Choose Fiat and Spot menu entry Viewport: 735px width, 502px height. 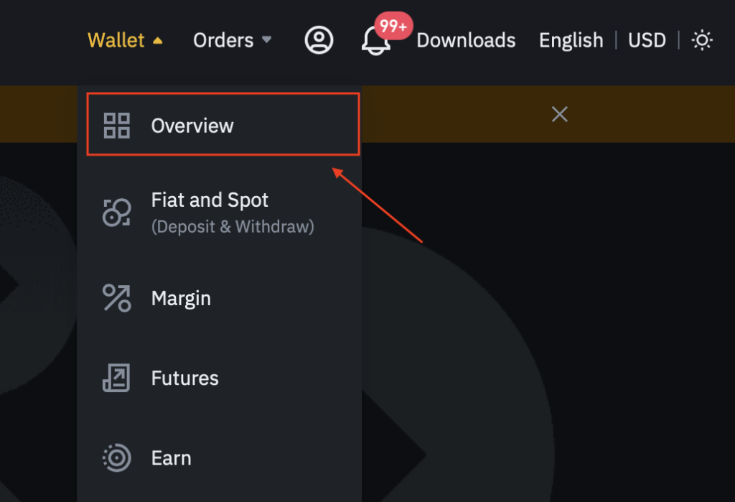pos(220,213)
